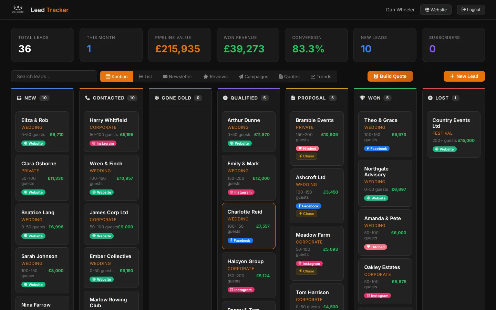Click the Hitched badge on the Amanda & Pete card
Image resolution: width=496 pixels, height=310 pixels.
pyautogui.click(x=376, y=247)
